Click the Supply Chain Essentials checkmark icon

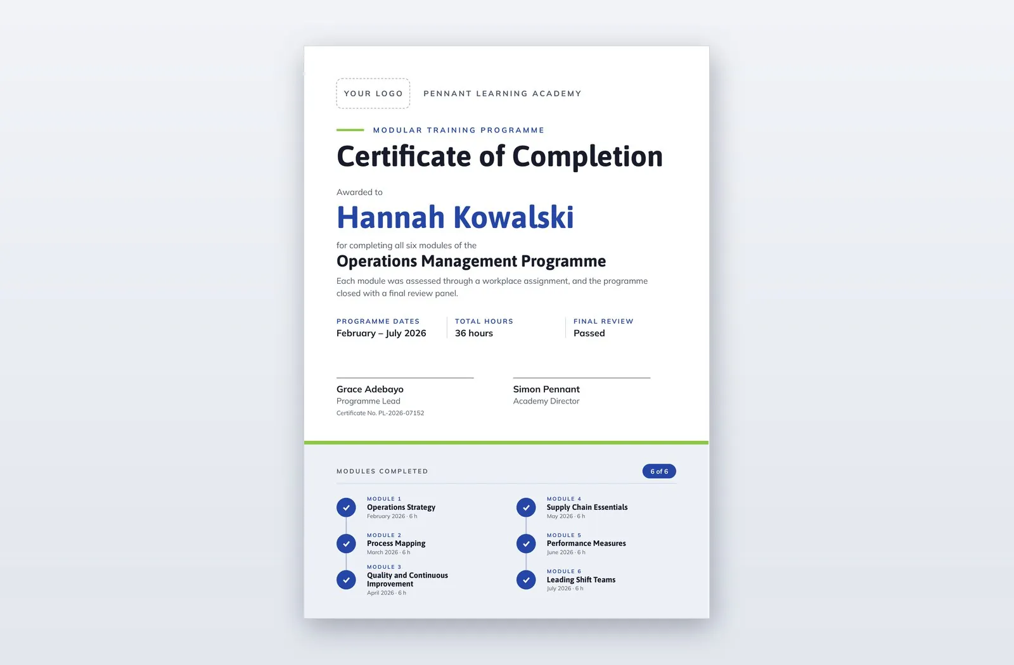point(526,507)
